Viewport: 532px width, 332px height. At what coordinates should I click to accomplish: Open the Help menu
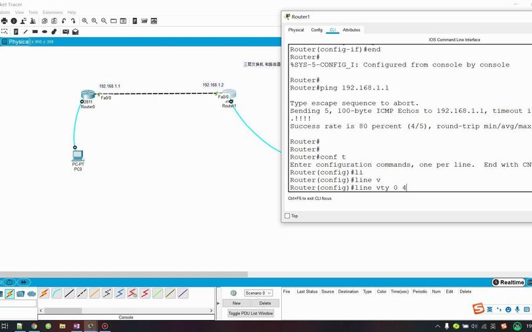click(x=72, y=12)
